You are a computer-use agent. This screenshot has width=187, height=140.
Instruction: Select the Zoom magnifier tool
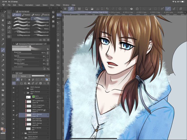3,15
